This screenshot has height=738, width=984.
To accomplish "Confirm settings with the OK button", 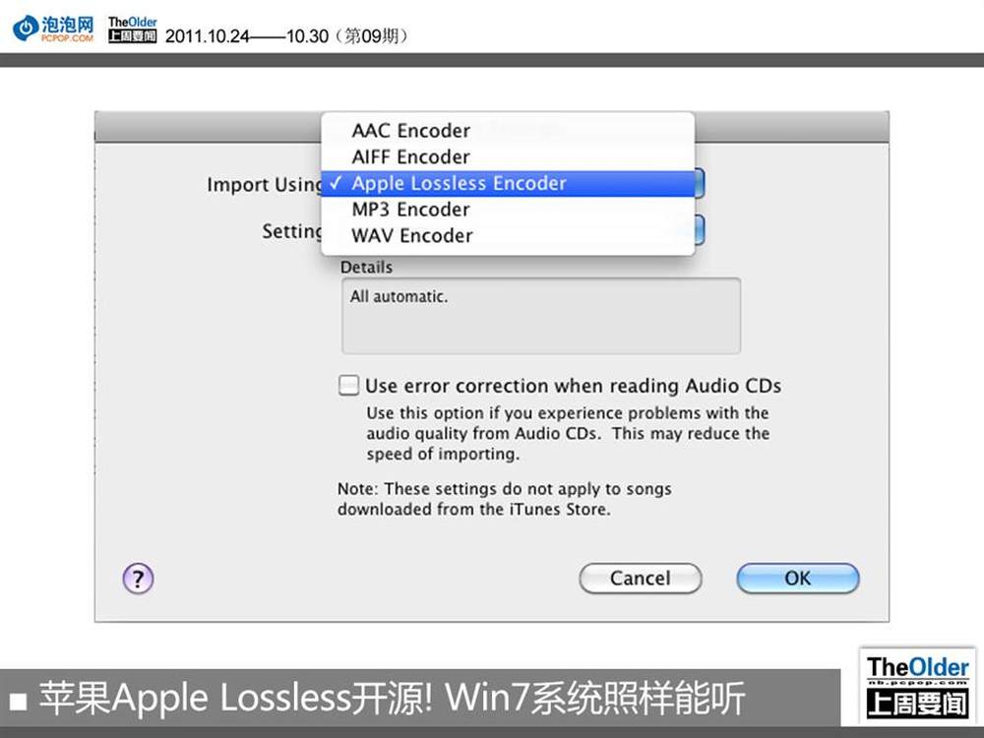I will (x=798, y=578).
